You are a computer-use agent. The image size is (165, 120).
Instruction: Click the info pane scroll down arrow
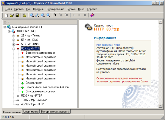coord(160,106)
